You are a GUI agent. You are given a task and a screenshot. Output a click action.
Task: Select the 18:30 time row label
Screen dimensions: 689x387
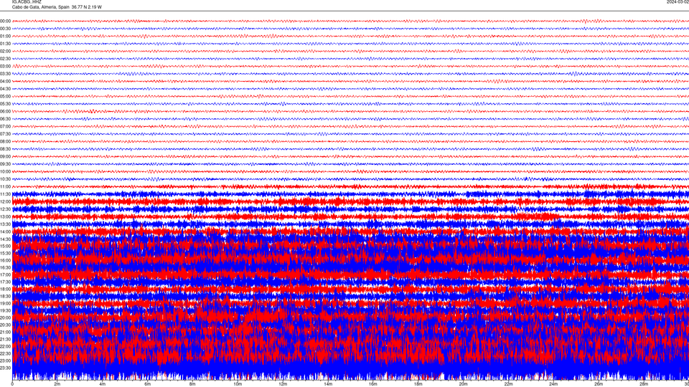coord(5,296)
